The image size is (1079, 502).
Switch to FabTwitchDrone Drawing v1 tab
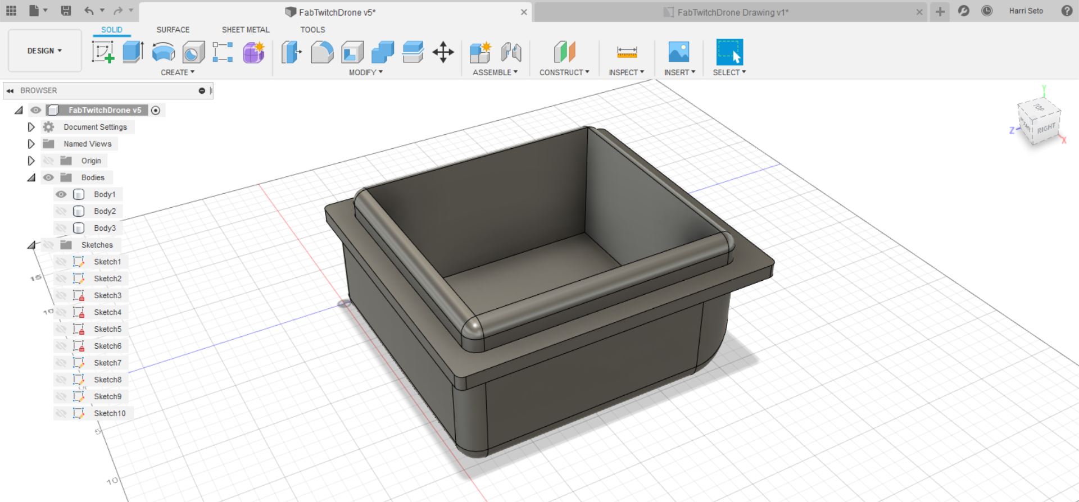point(731,12)
